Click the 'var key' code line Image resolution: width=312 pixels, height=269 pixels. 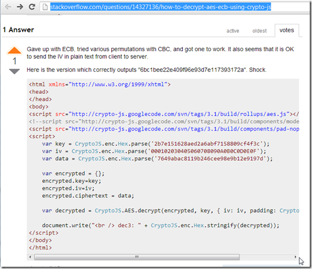coord(156,143)
